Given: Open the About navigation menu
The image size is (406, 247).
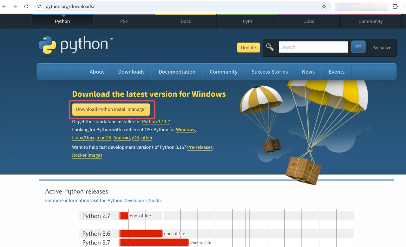Looking at the screenshot, I should pos(97,72).
